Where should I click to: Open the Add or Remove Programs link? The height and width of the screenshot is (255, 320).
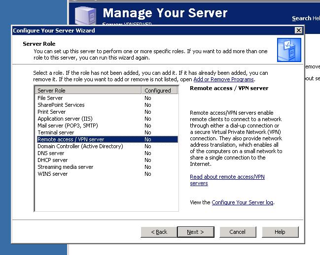(224, 79)
